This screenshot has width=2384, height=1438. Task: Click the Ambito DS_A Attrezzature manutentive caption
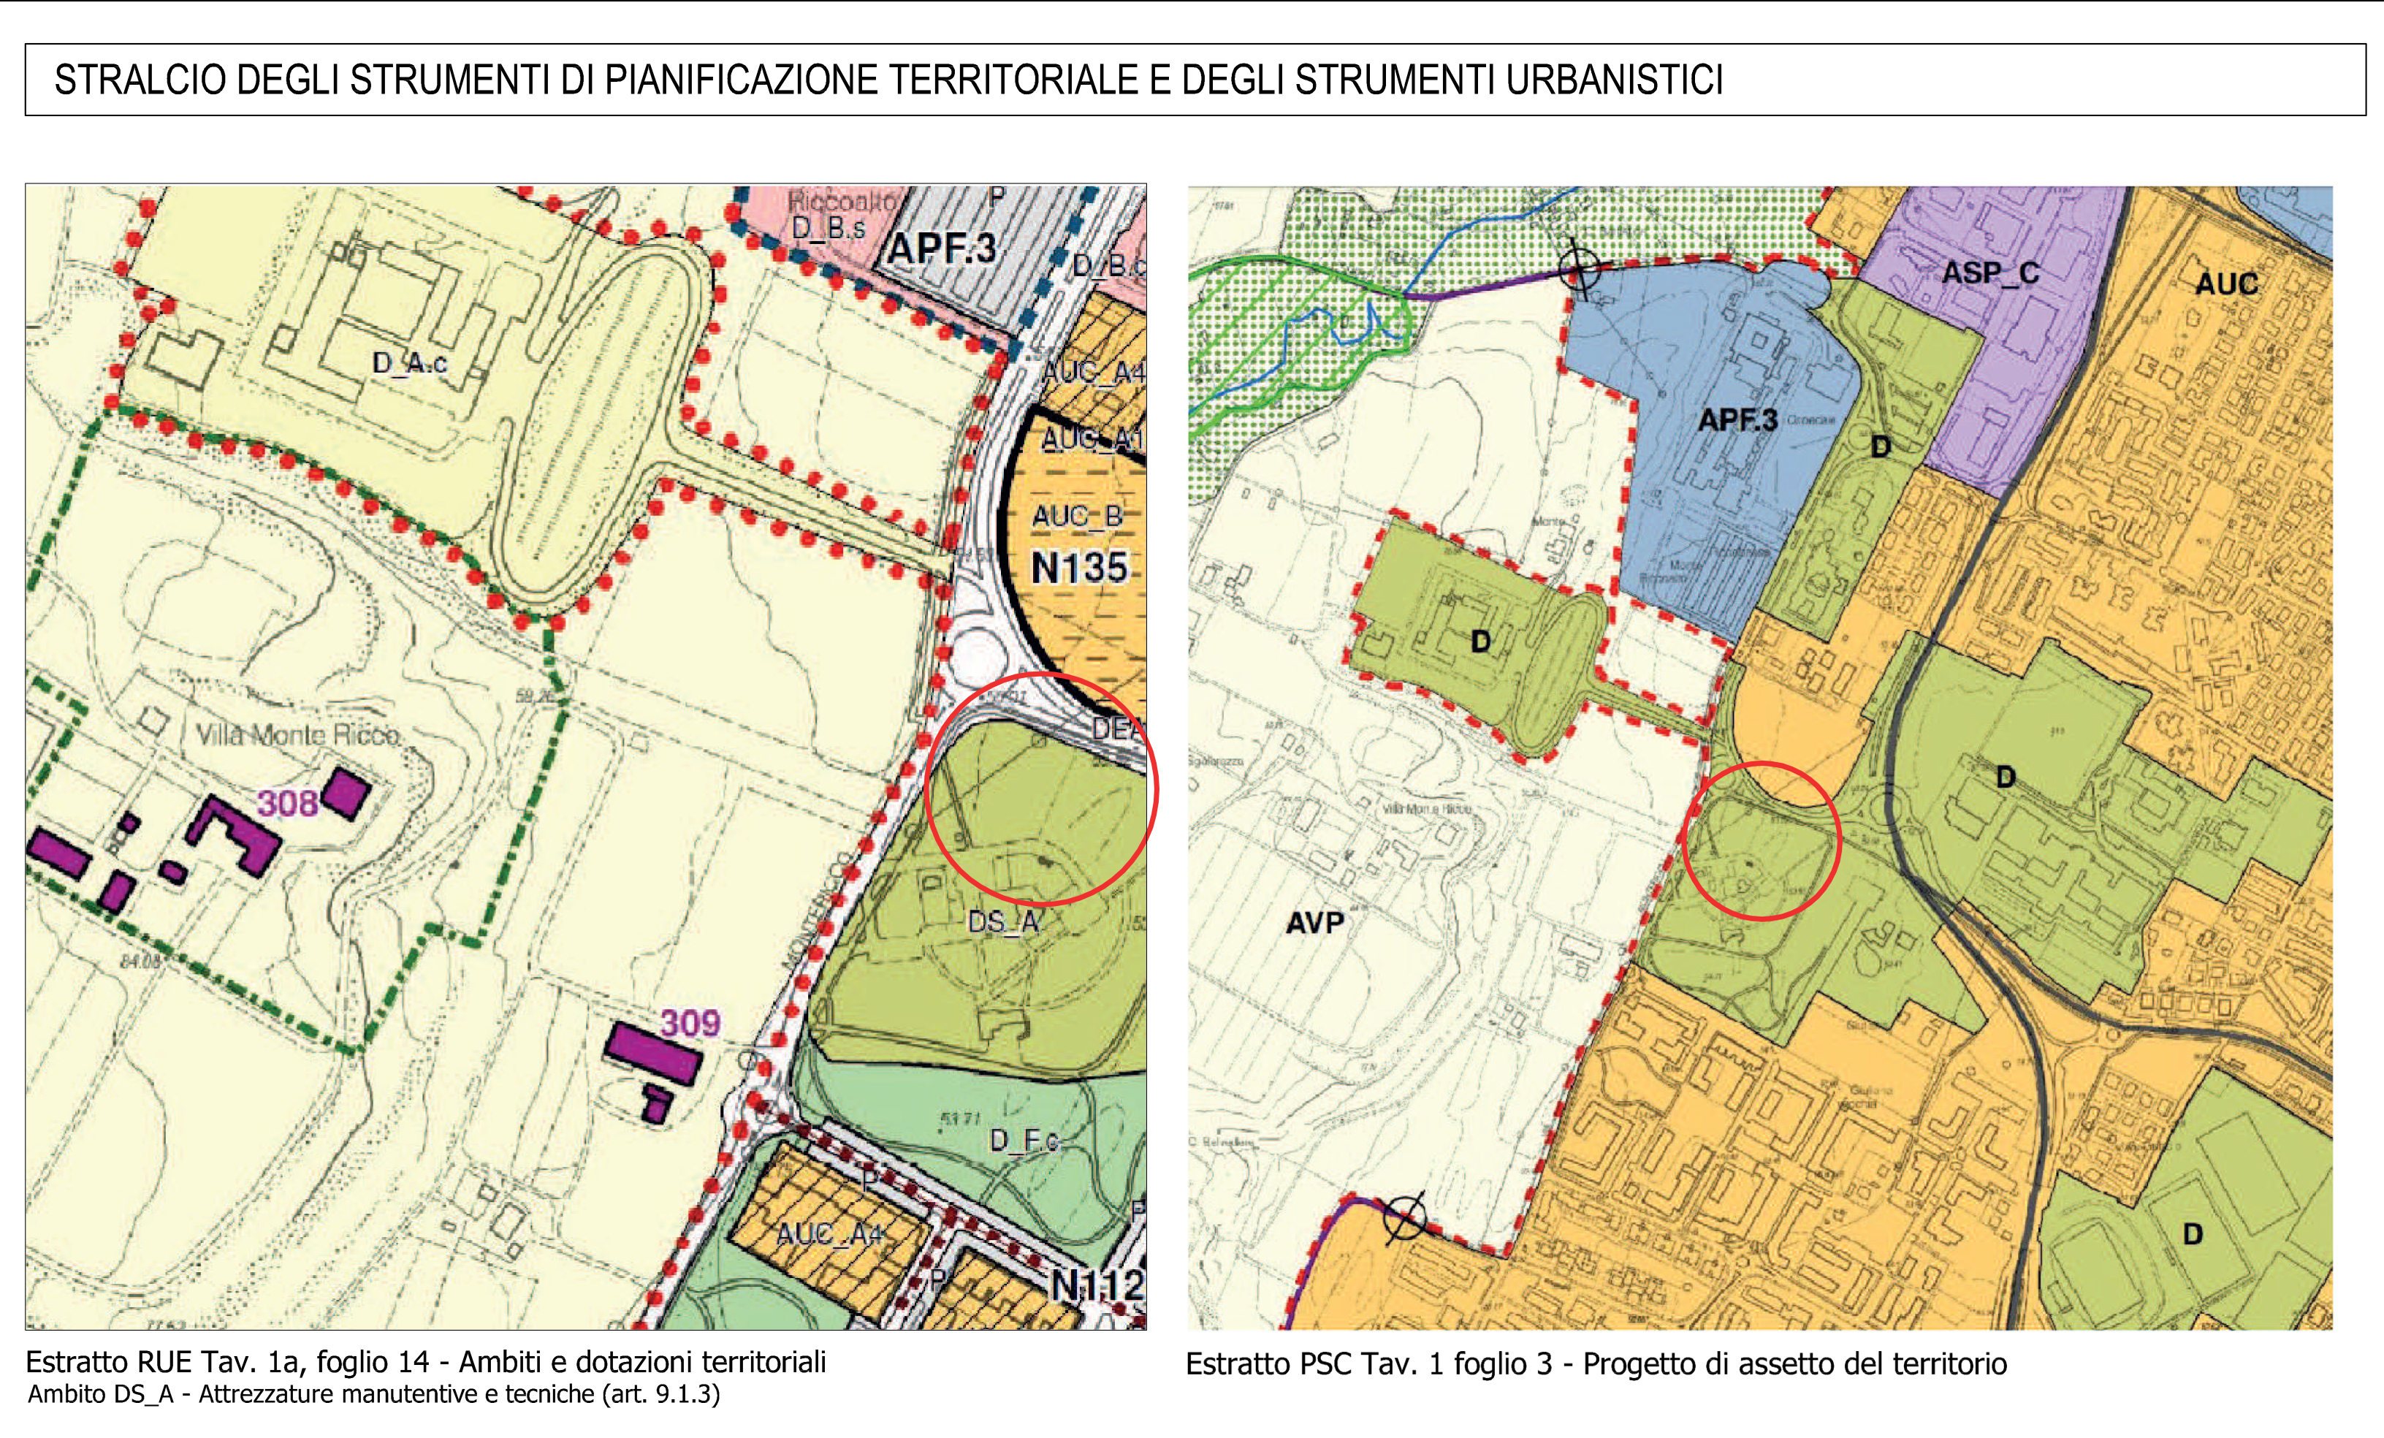point(373,1394)
